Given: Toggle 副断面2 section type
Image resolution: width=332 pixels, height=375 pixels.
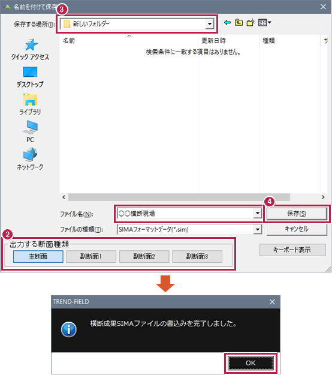Looking at the screenshot, I should pos(144,257).
